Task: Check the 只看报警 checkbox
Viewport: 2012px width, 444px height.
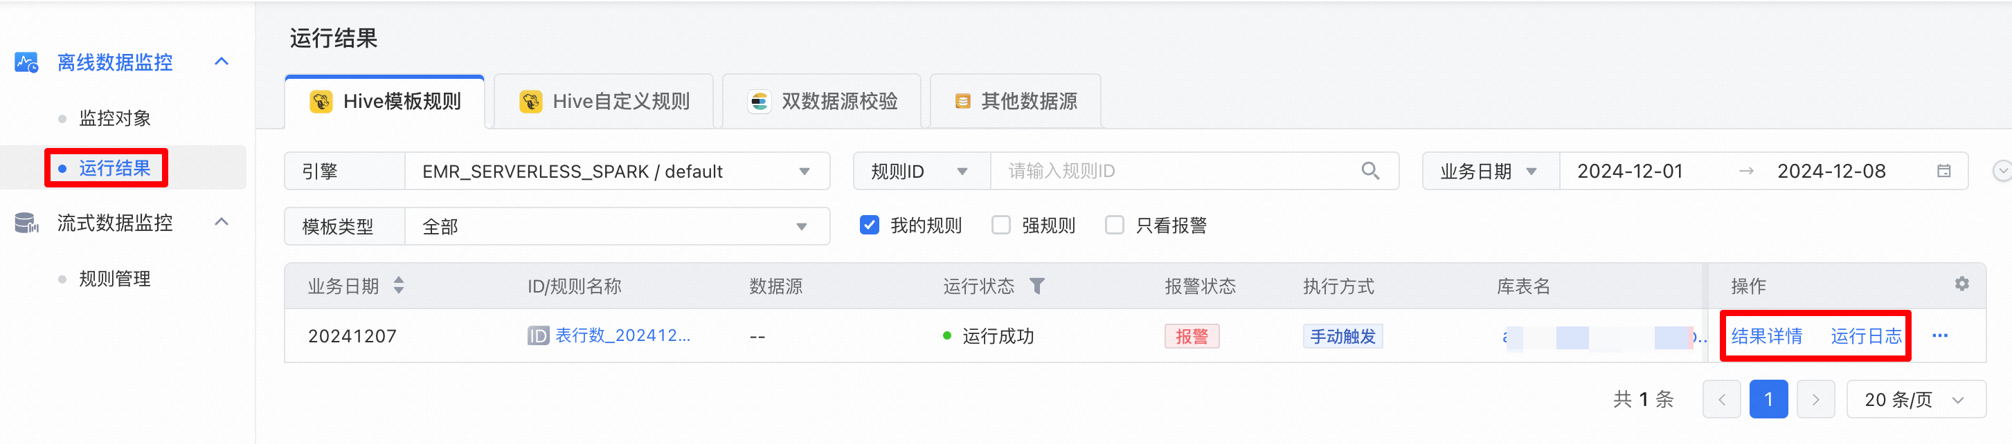Action: pyautogui.click(x=1115, y=225)
